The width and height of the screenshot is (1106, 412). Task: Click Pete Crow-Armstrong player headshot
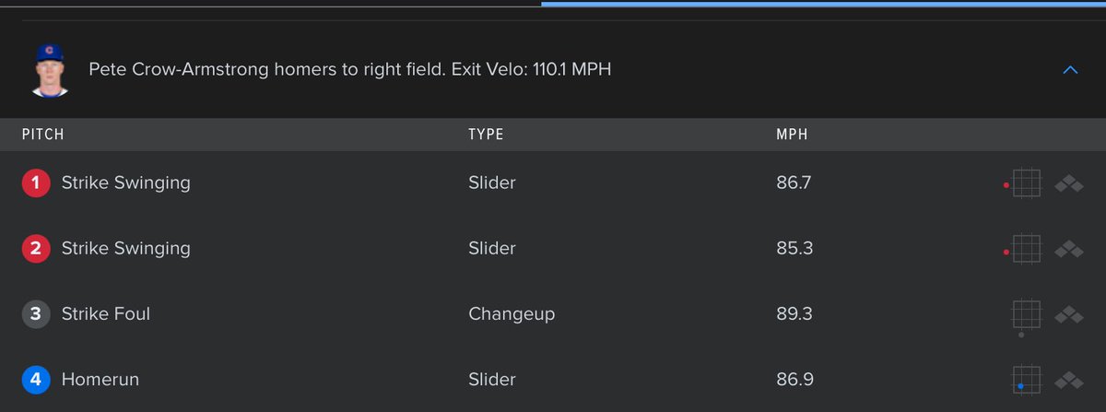(x=50, y=70)
